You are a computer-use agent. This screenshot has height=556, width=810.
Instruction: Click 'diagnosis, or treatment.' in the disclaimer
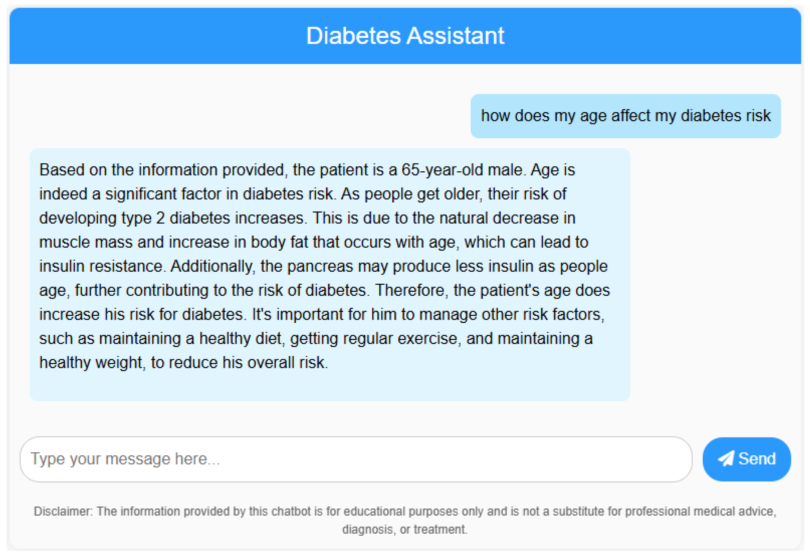click(404, 529)
